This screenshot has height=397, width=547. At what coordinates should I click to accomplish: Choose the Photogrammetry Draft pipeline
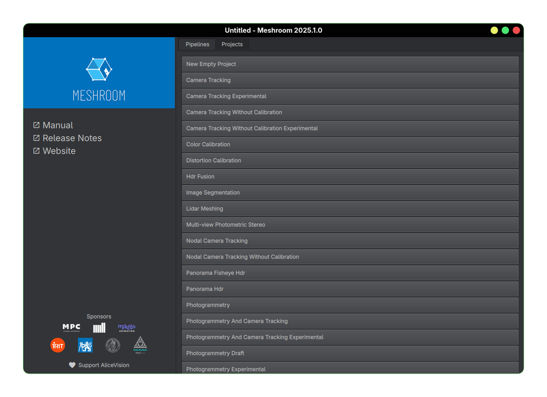(x=350, y=353)
